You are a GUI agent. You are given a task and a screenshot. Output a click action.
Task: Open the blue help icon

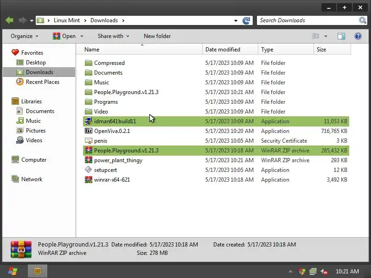tap(358, 36)
